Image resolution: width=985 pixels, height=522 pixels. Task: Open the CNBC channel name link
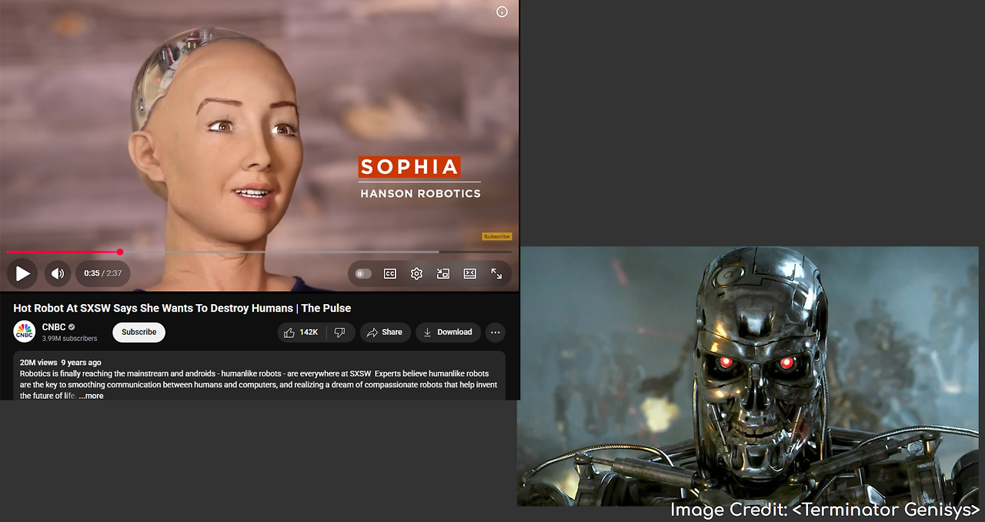pyautogui.click(x=54, y=327)
